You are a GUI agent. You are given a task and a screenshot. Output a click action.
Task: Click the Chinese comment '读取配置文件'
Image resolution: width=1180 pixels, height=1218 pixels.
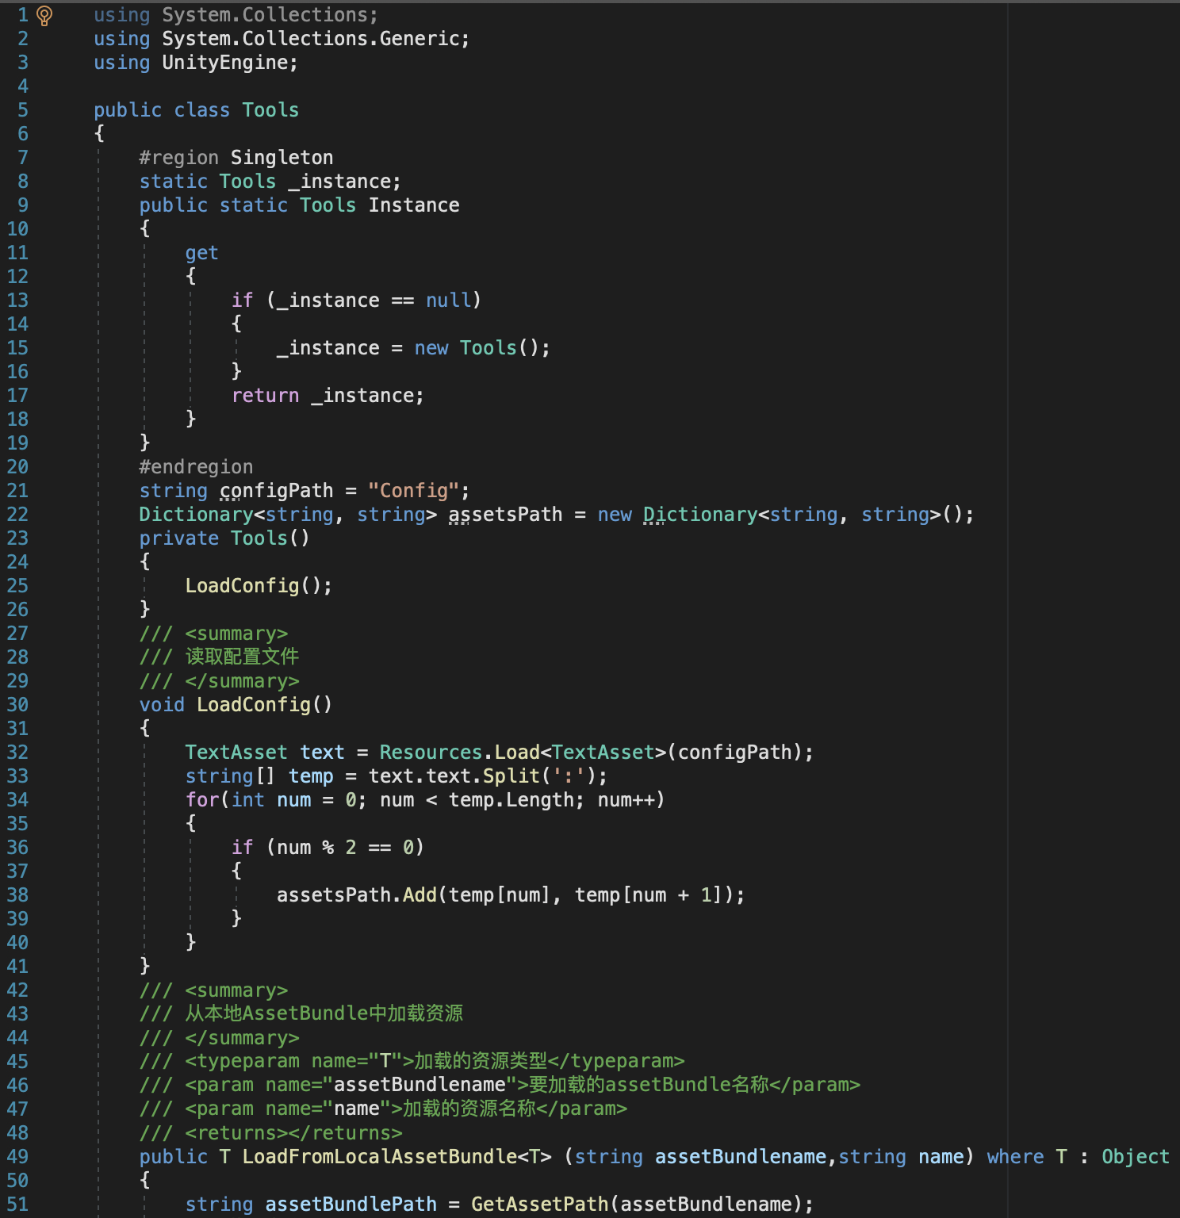(242, 657)
